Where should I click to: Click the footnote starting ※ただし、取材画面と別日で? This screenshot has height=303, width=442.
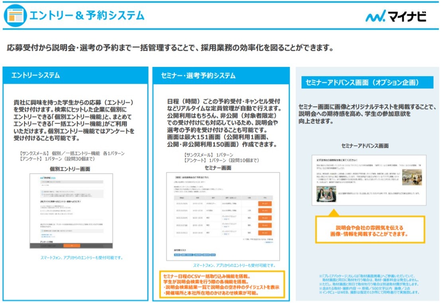(x=369, y=284)
